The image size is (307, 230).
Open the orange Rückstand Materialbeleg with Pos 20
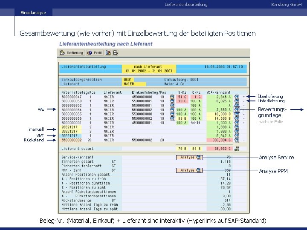(x=72, y=140)
